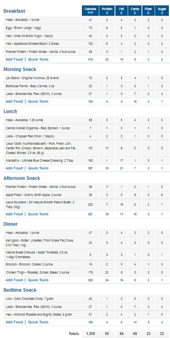Open Quick Tools under Dinner
This screenshot has height=338, width=170.
tap(38, 280)
